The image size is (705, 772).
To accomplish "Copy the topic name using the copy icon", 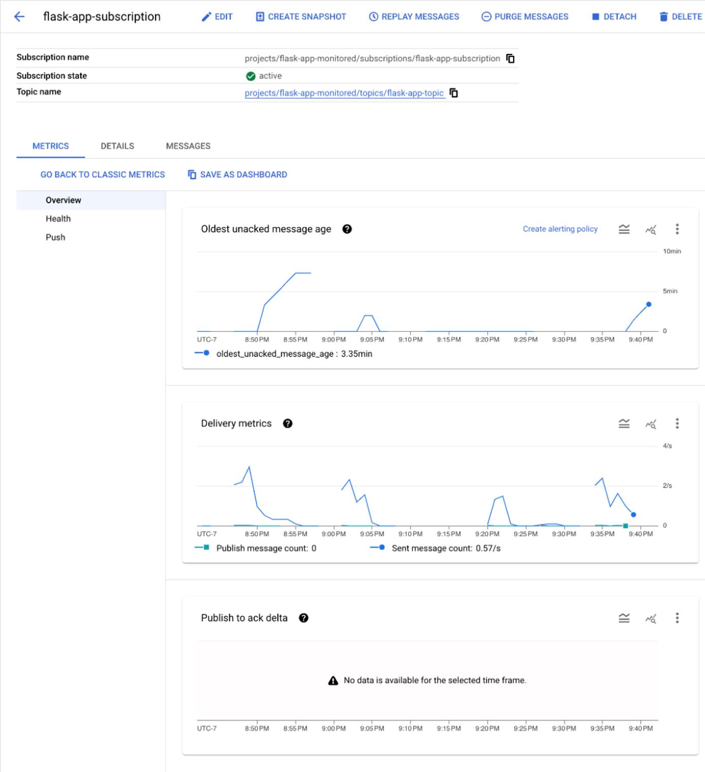I will (x=454, y=93).
